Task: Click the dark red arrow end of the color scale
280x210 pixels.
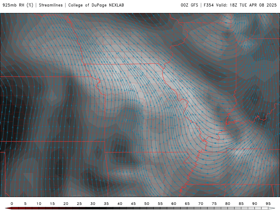Action: pyautogui.click(x=8, y=208)
